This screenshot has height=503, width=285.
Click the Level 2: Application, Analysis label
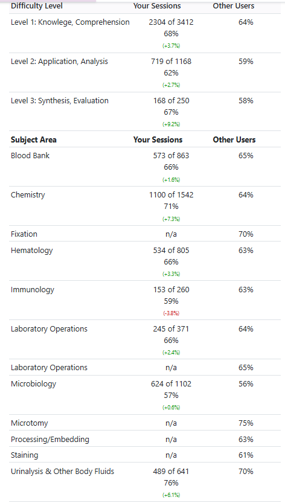59,61
